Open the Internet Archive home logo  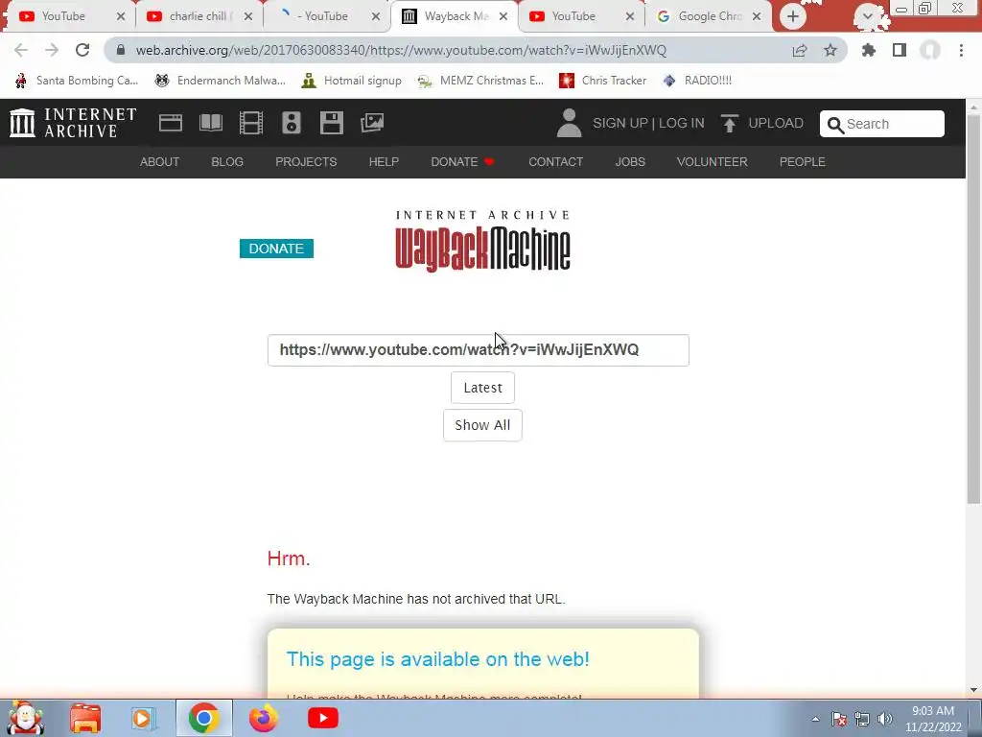(73, 123)
